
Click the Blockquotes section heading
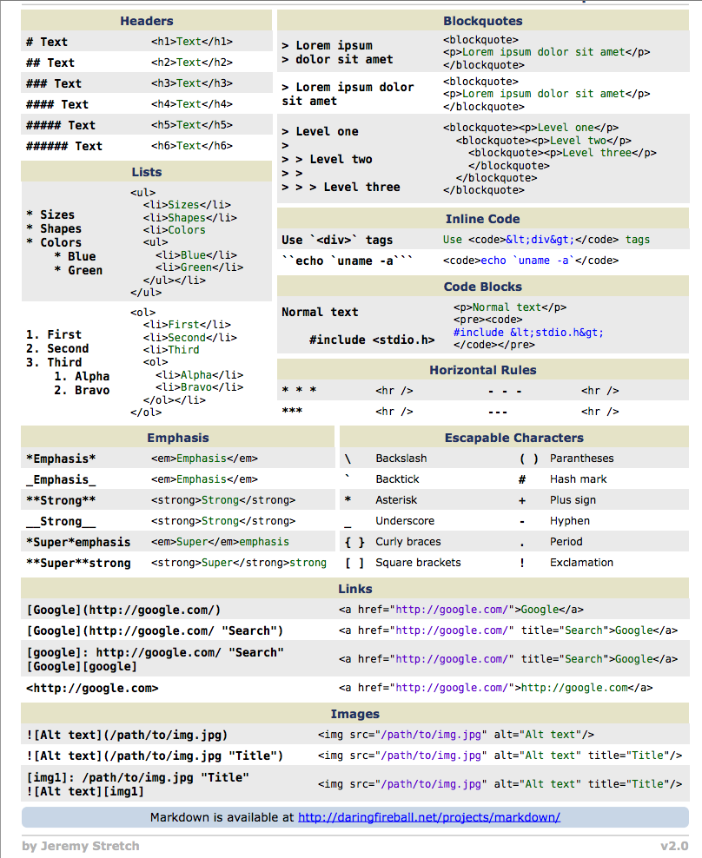click(482, 21)
